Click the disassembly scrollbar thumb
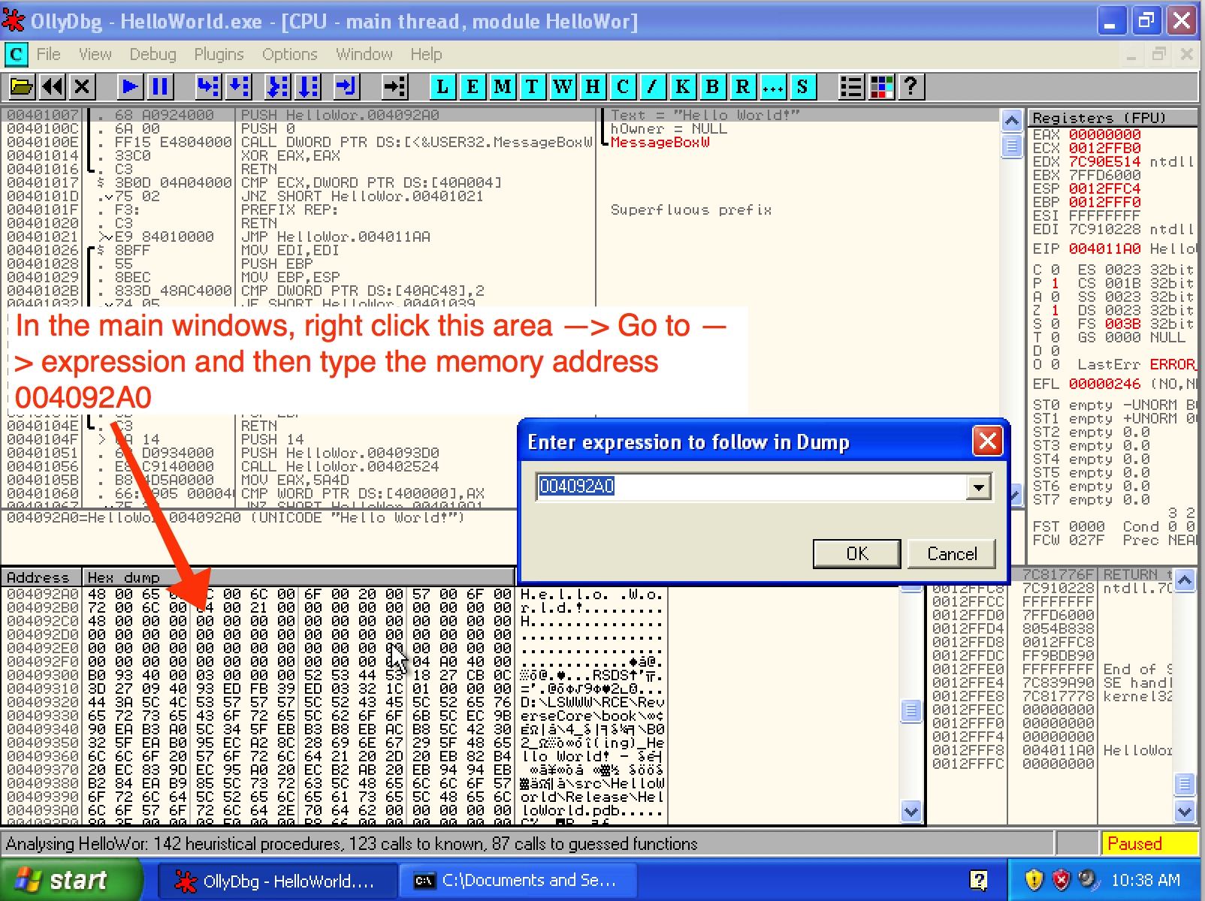Screen dimensions: 1205x901 coord(1012,146)
